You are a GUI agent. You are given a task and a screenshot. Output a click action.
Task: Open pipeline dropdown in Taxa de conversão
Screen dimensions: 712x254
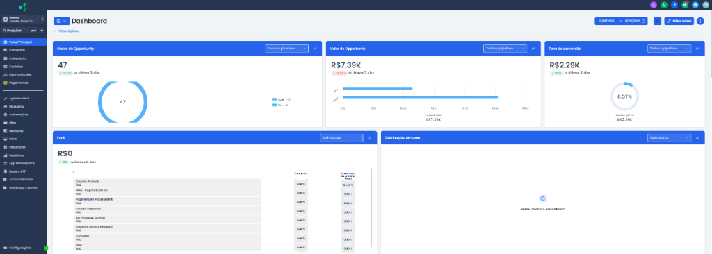pos(670,49)
